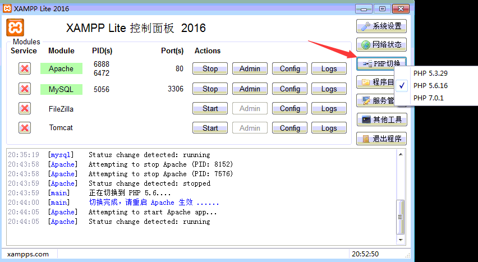Open 网络状态 network status

(x=382, y=44)
